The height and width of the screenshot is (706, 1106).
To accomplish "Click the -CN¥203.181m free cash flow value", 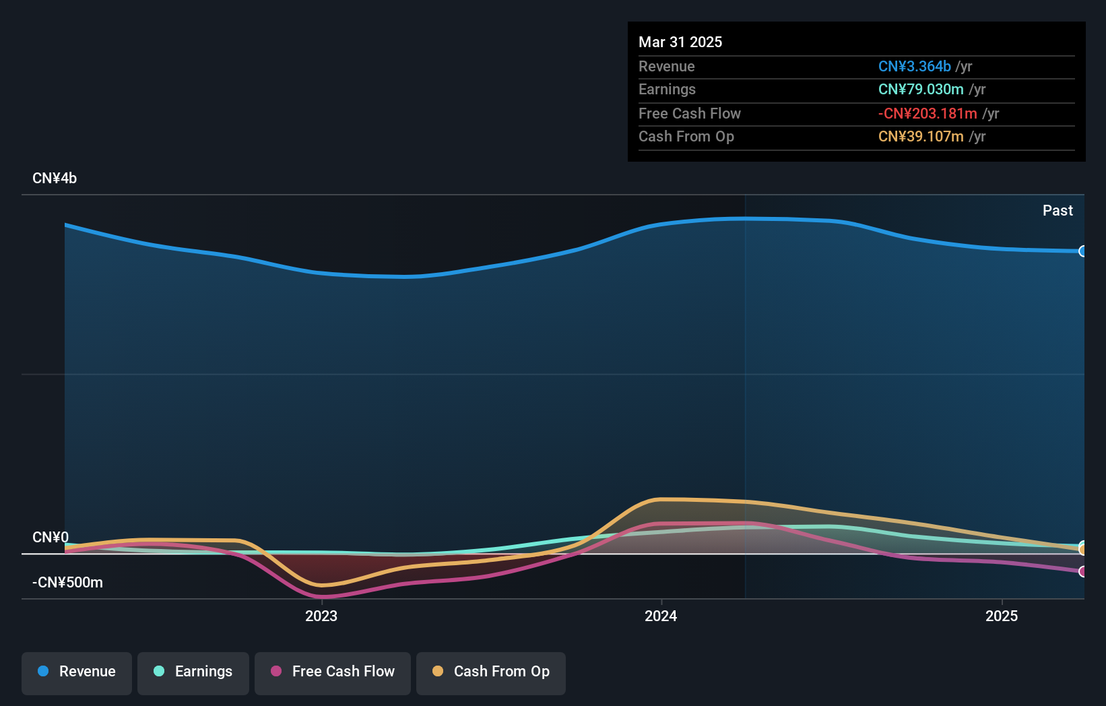I will pyautogui.click(x=928, y=113).
